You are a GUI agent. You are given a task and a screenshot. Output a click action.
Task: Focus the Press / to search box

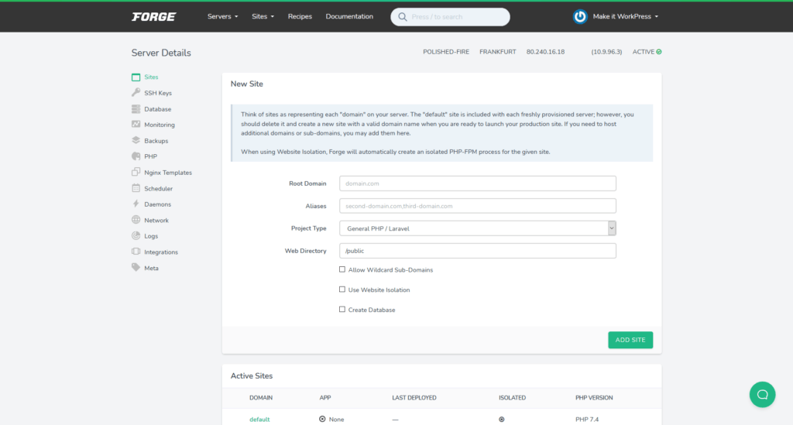(x=450, y=17)
